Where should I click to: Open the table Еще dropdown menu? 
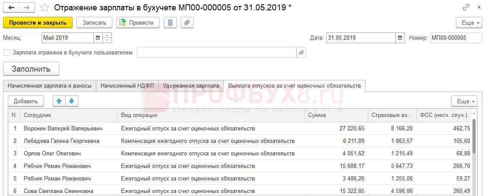(464, 101)
